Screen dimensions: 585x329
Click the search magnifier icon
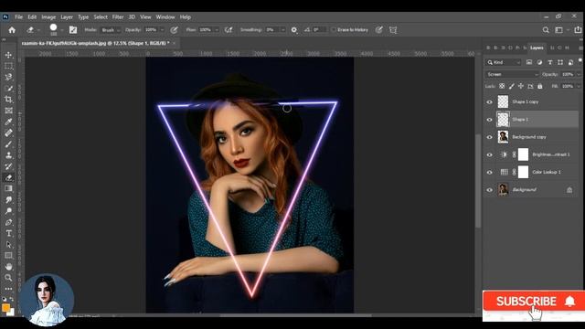coord(546,30)
